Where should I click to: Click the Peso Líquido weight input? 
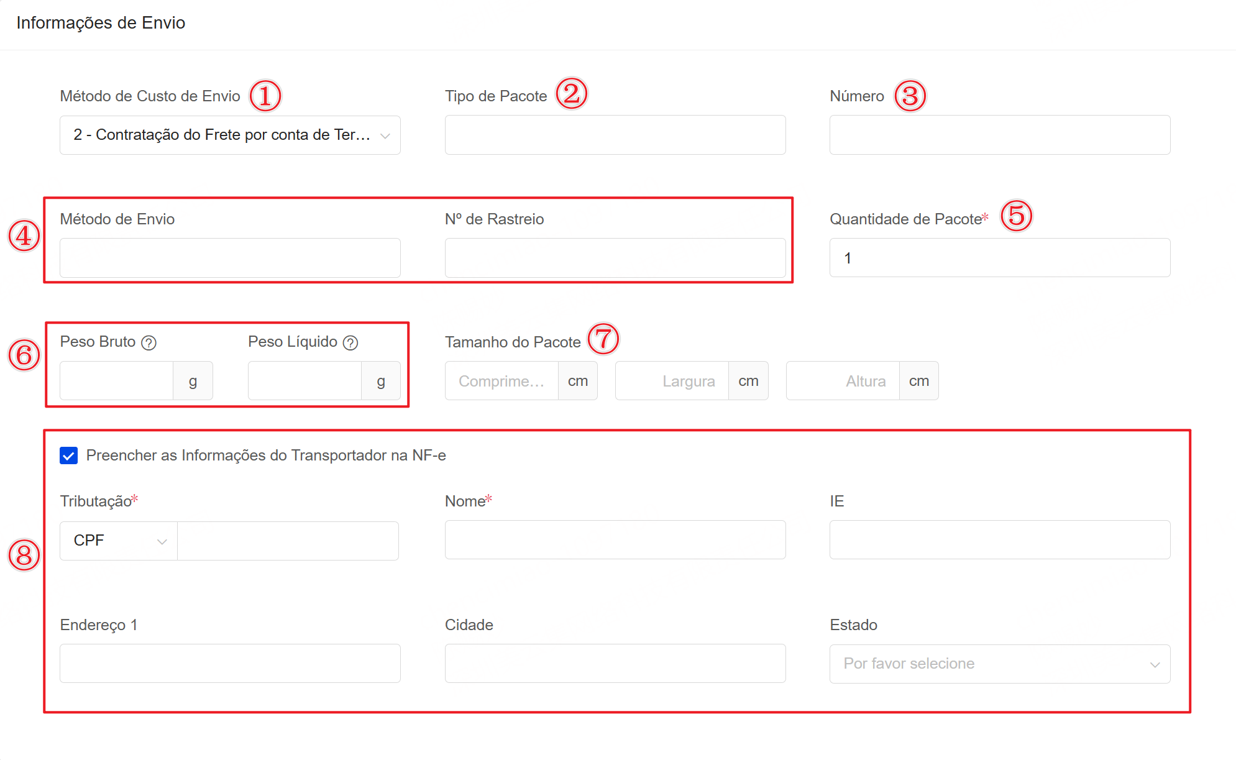[304, 381]
